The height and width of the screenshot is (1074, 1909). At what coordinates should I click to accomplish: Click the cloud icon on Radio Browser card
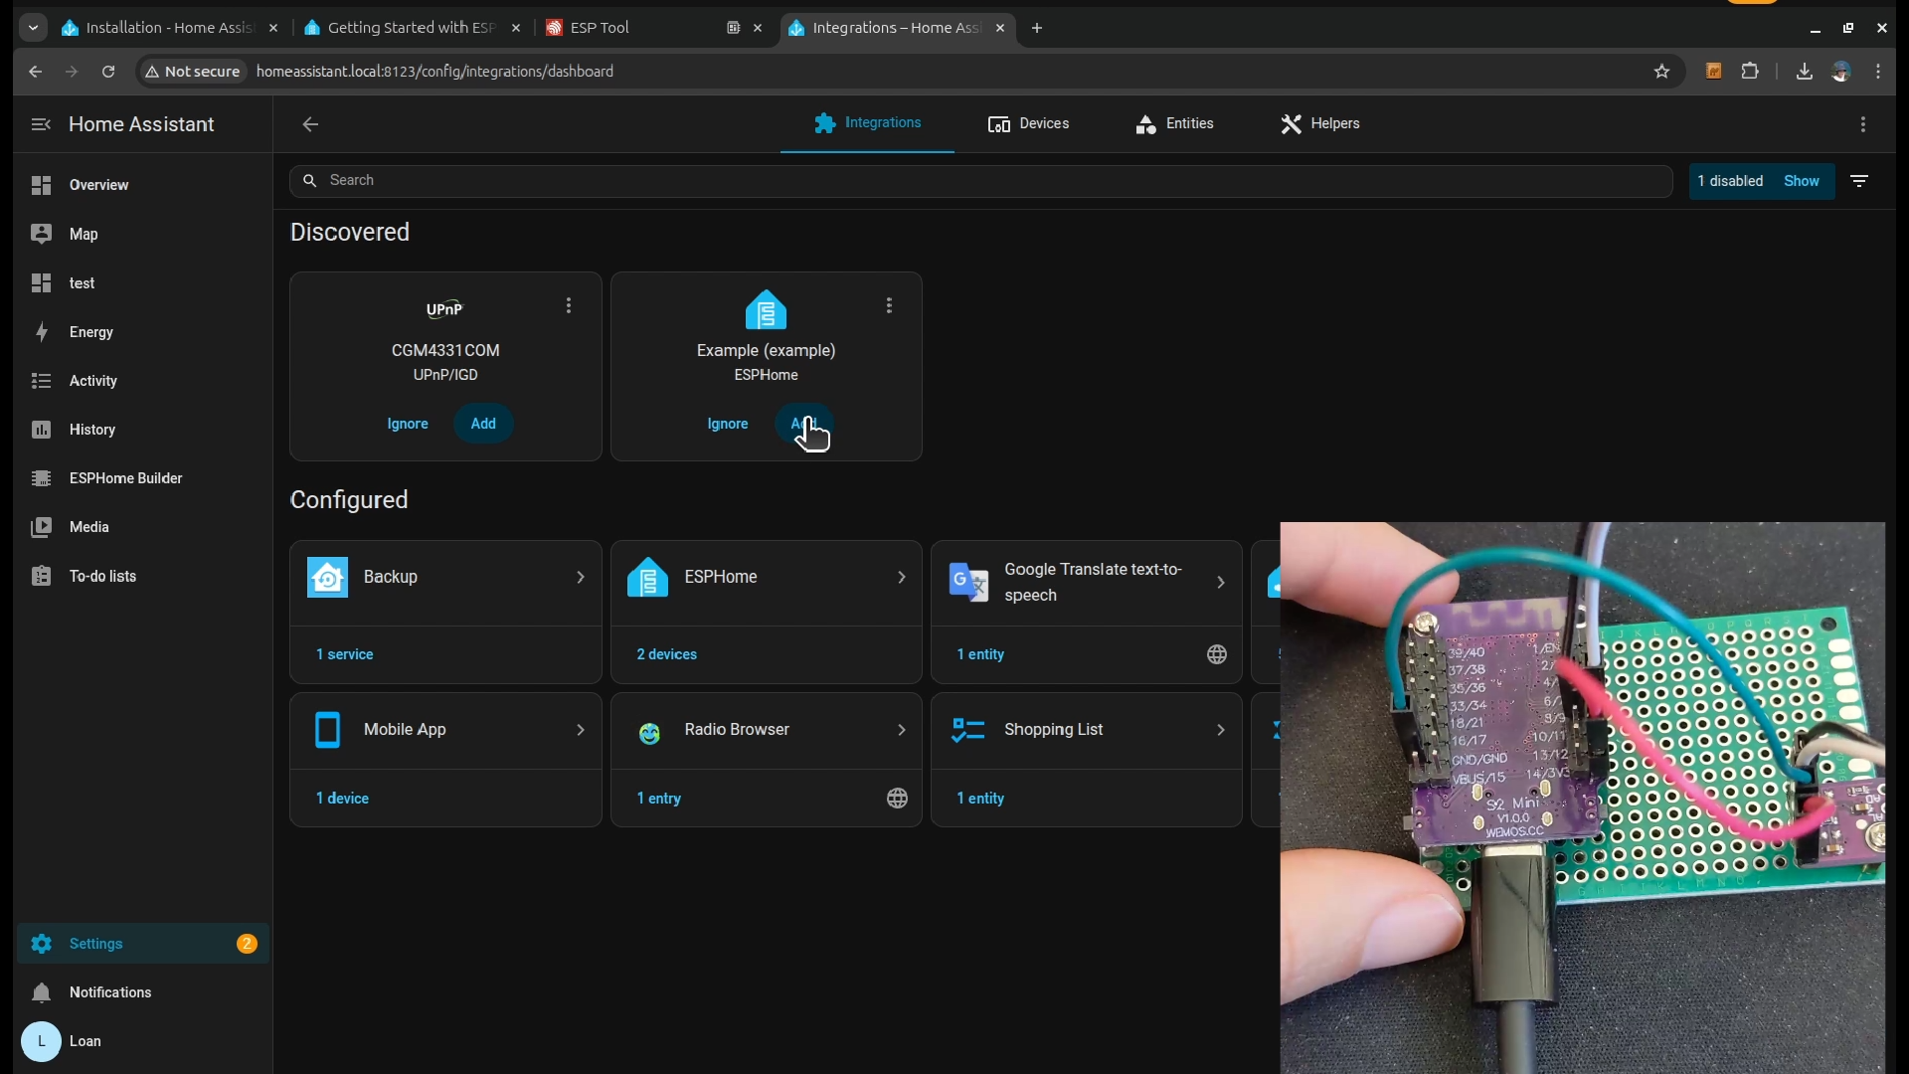click(897, 799)
